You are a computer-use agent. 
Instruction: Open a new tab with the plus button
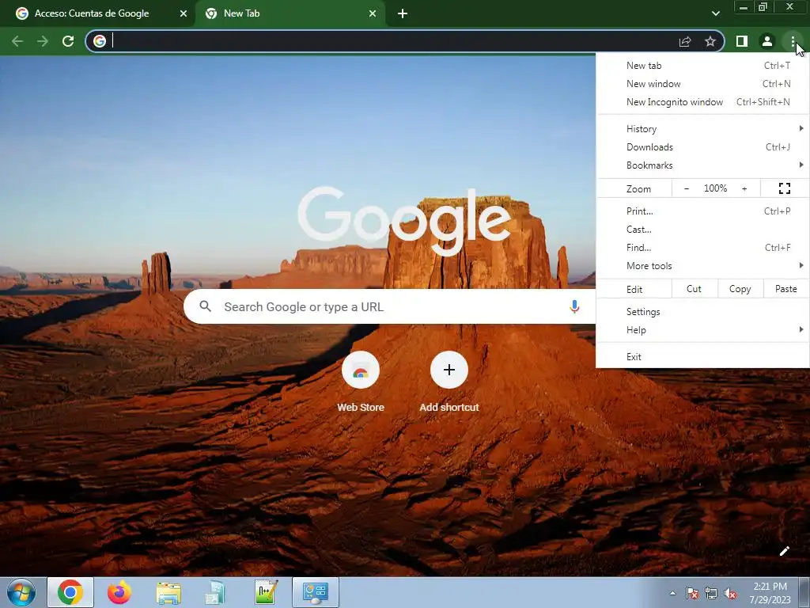pos(403,14)
